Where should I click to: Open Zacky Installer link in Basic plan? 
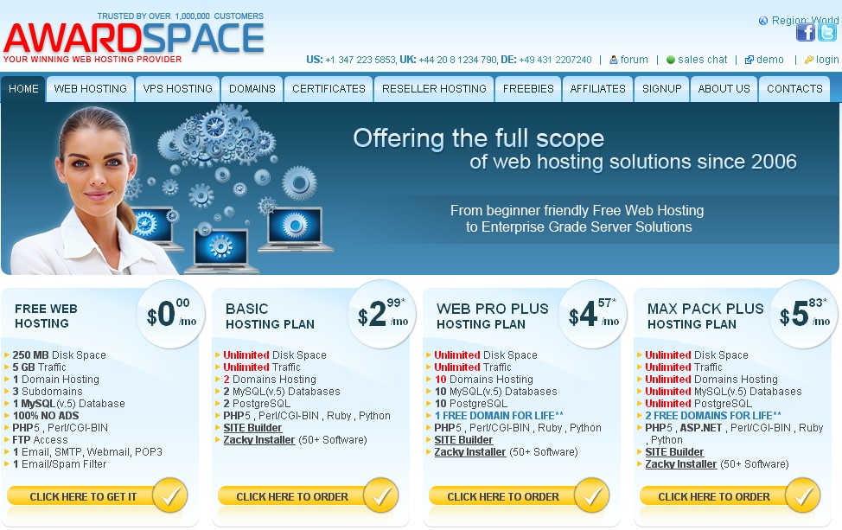[258, 440]
